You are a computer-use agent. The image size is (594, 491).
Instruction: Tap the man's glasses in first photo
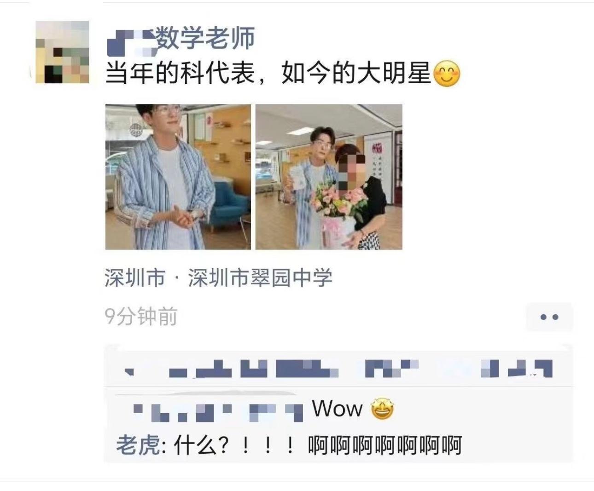pyautogui.click(x=167, y=110)
